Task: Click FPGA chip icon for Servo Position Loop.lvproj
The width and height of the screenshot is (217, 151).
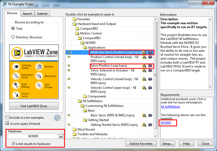Action: click(x=150, y=66)
